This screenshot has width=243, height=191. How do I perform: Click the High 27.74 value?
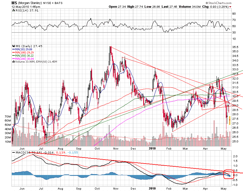pyautogui.click(x=135, y=7)
